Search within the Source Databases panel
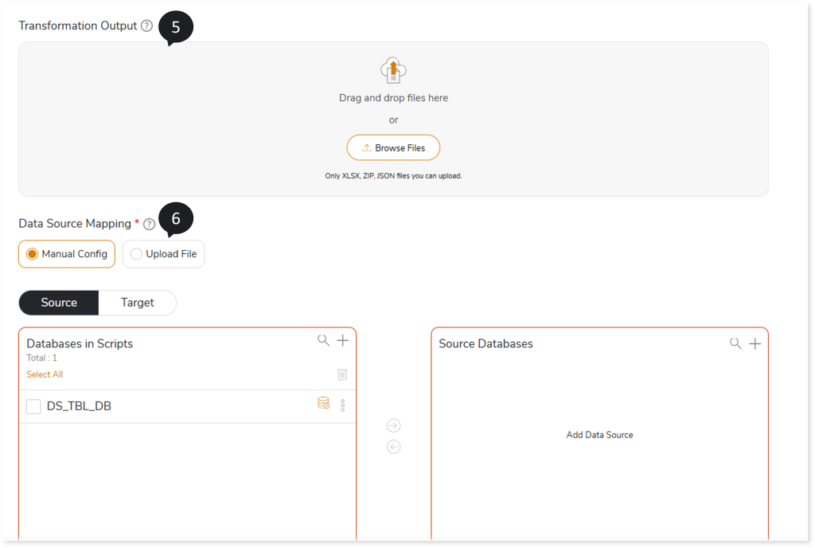 pos(735,343)
